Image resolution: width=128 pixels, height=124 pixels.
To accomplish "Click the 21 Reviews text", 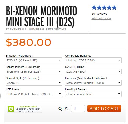I will [99, 14].
